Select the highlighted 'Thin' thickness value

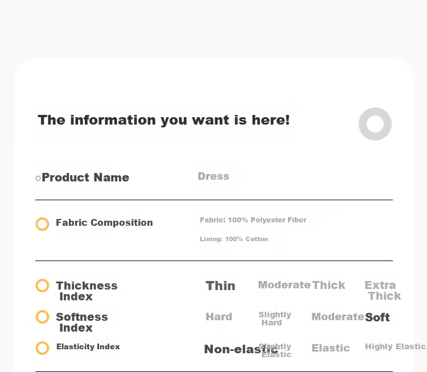coord(220,286)
